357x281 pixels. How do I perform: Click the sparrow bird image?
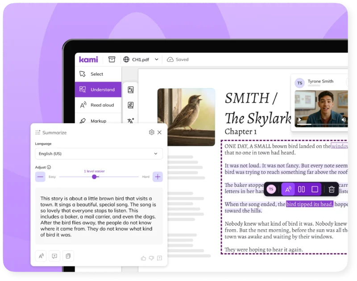coord(186,117)
